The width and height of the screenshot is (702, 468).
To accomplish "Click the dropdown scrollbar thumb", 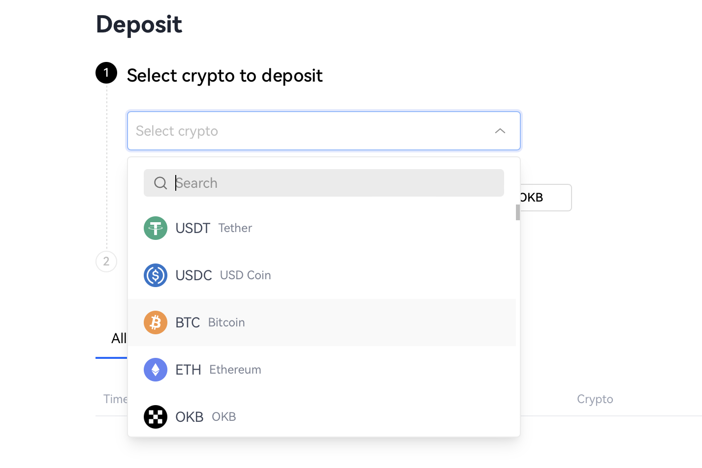I will tap(517, 213).
